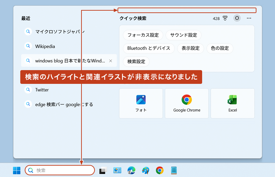The width and height of the screenshot is (275, 177).
Task: Open the Notepad taskbar icon
Action: click(174, 170)
